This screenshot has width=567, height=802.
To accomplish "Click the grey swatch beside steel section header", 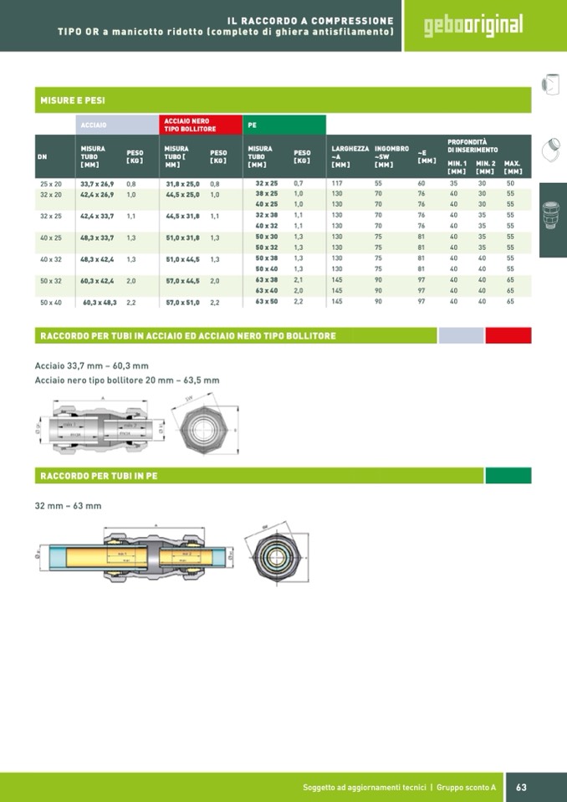I will 461,335.
